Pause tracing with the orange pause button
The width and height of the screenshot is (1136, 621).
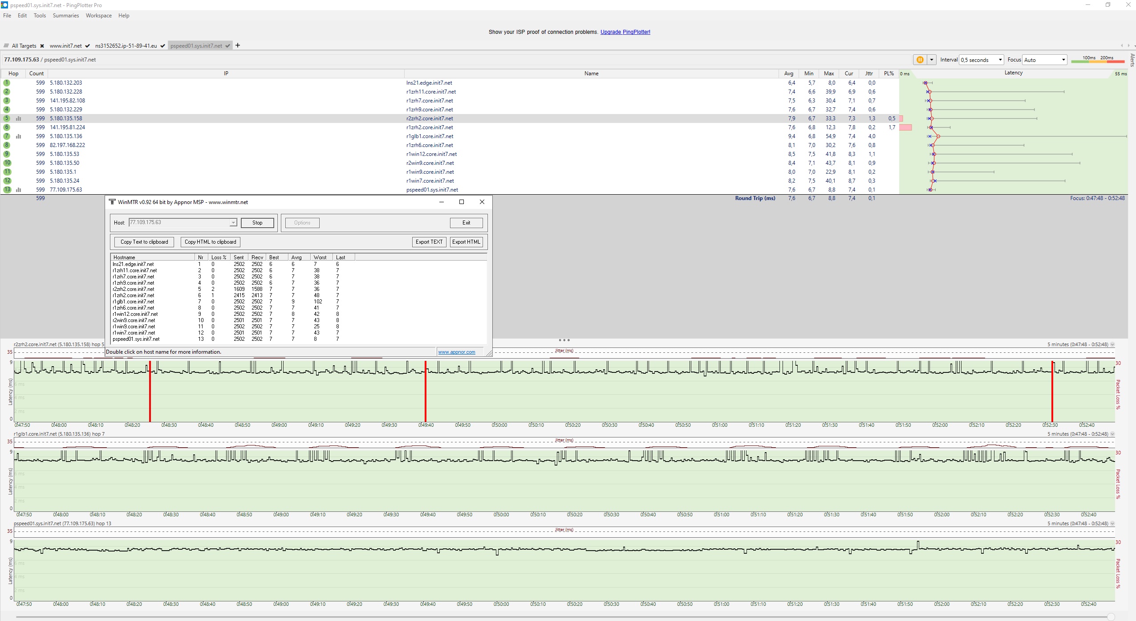920,60
